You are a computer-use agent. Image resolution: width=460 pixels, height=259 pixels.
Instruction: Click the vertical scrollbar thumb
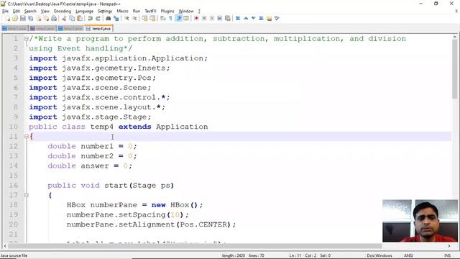click(455, 69)
